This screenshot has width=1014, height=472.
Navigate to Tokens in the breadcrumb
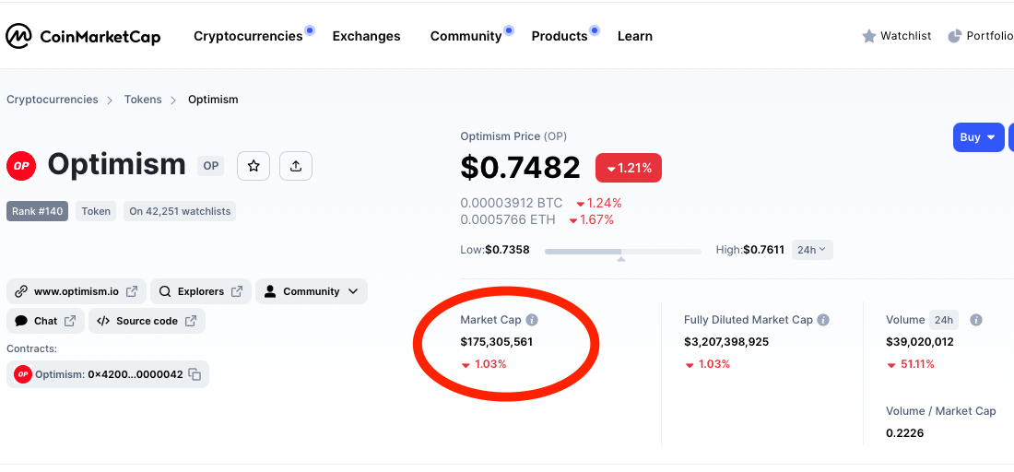pyautogui.click(x=143, y=100)
